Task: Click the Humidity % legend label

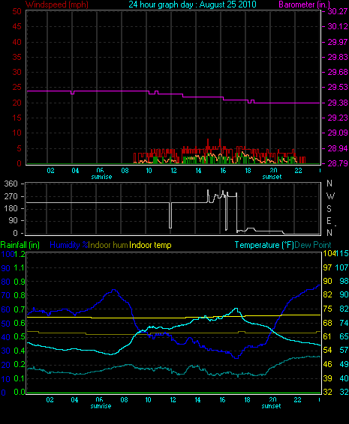Action: pos(69,245)
